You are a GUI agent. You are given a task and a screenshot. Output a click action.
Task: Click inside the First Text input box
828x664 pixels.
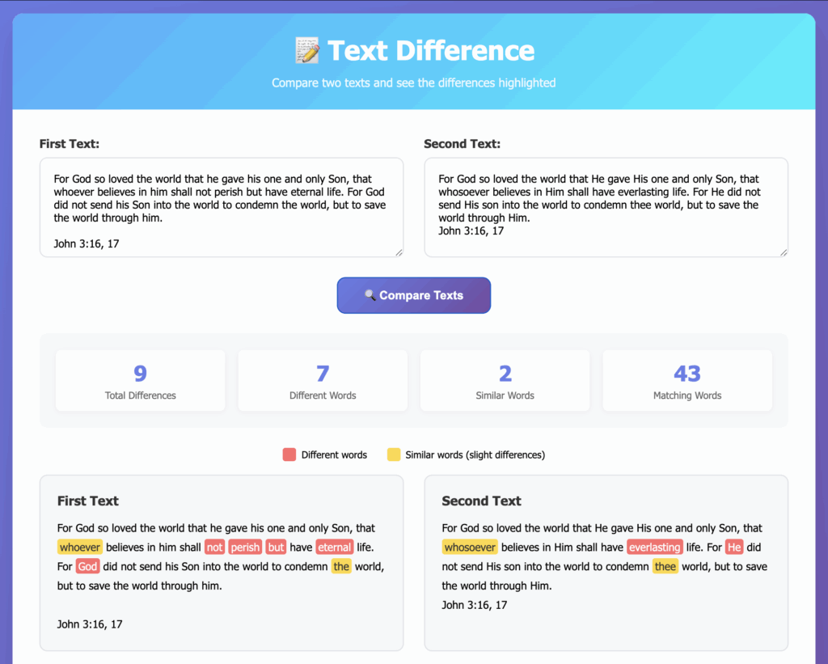[x=221, y=207]
